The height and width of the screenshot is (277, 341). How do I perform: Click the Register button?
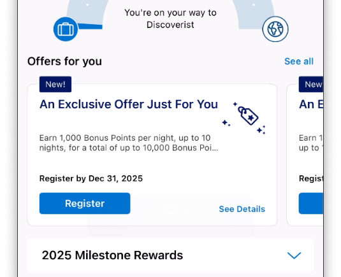coord(85,203)
